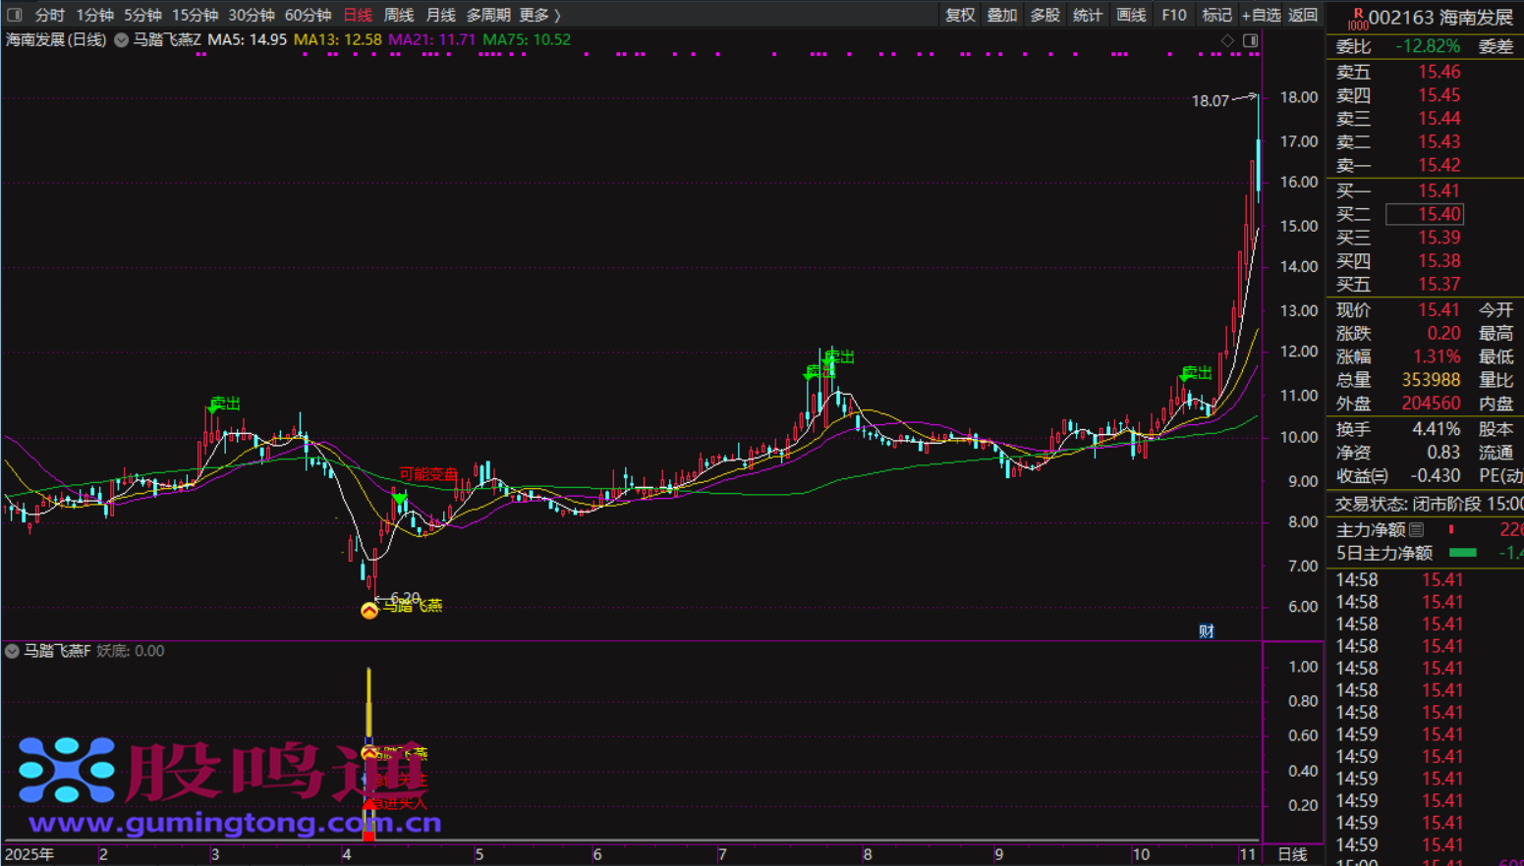Expand 更多 to show more periods
This screenshot has height=866, width=1524.
[539, 15]
